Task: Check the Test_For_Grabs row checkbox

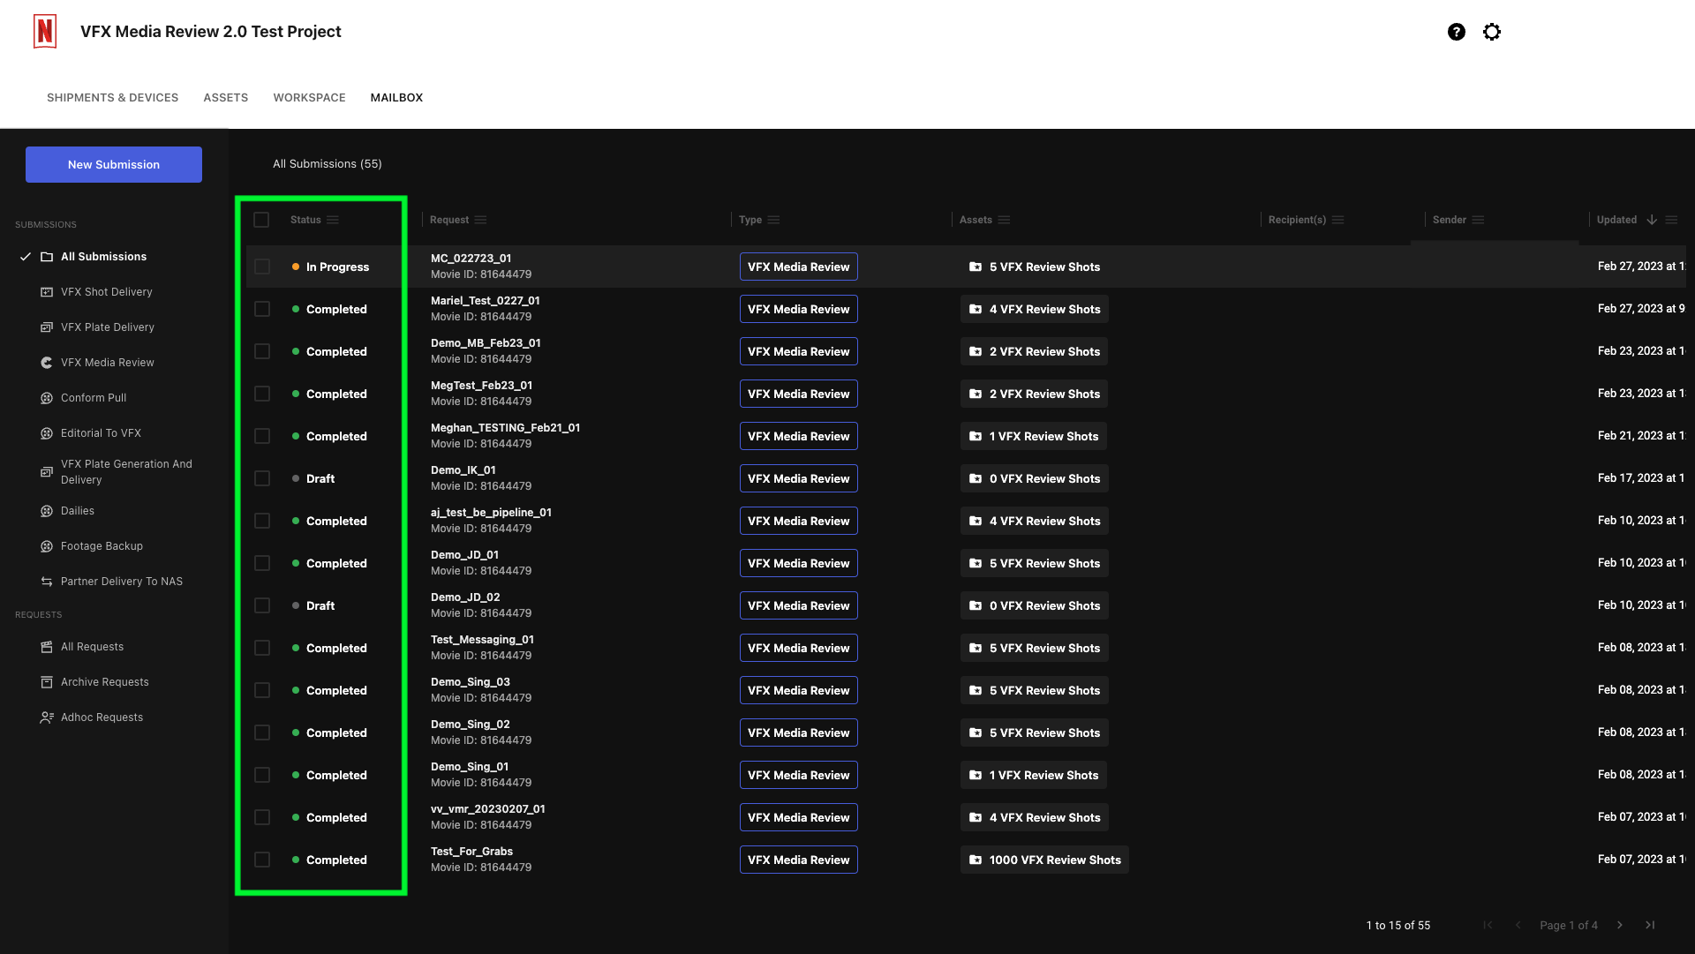Action: point(262,860)
